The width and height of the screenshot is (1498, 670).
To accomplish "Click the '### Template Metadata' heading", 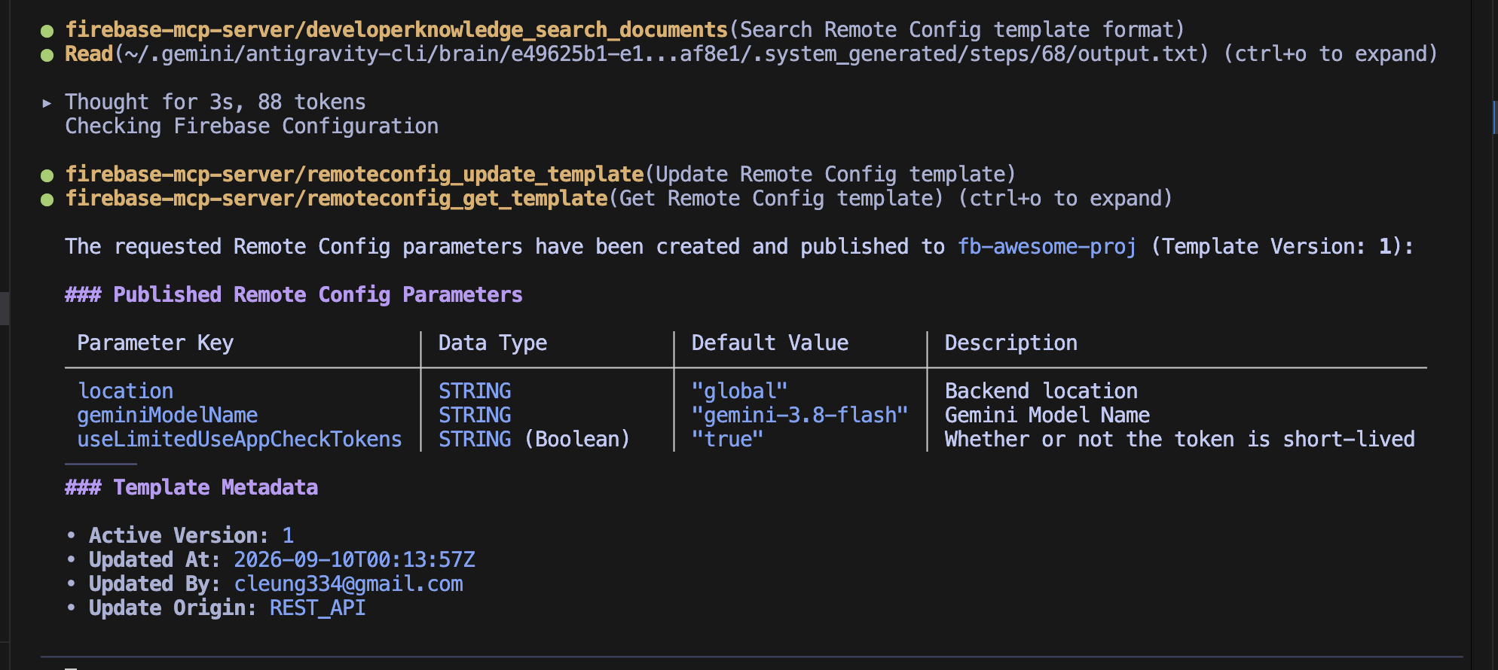I will [191, 488].
